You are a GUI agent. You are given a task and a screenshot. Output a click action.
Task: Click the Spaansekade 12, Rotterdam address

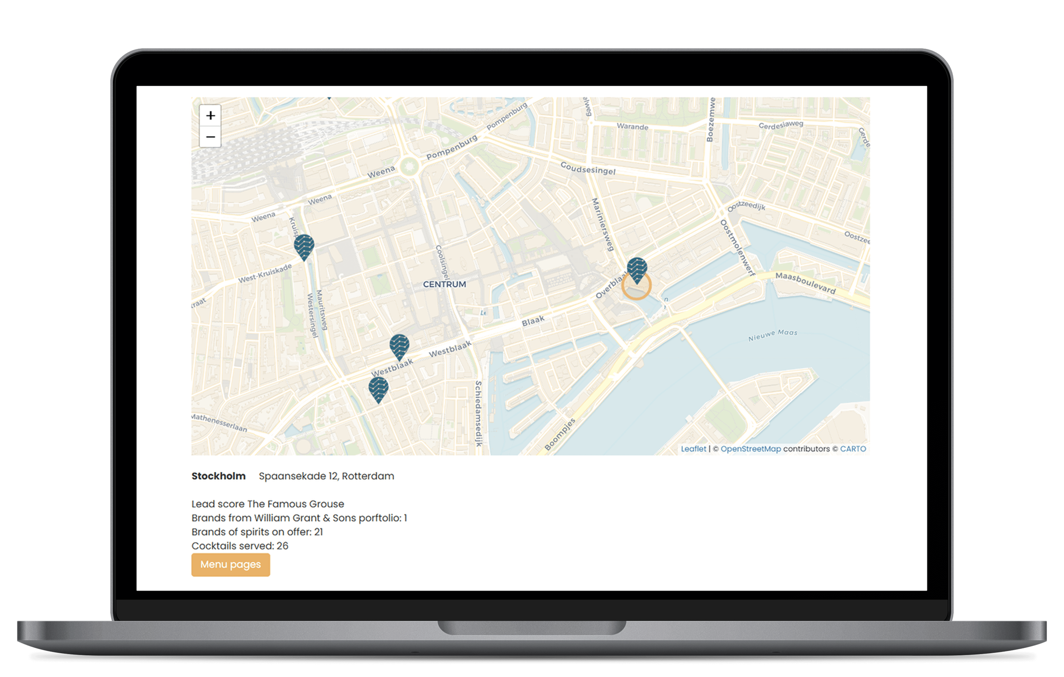click(326, 476)
